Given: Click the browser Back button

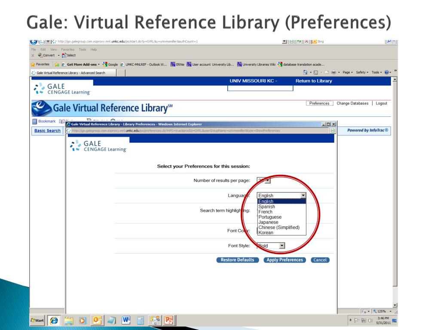Looking at the screenshot, I should (34, 42).
